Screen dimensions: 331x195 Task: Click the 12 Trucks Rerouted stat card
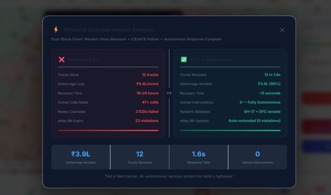(x=140, y=157)
